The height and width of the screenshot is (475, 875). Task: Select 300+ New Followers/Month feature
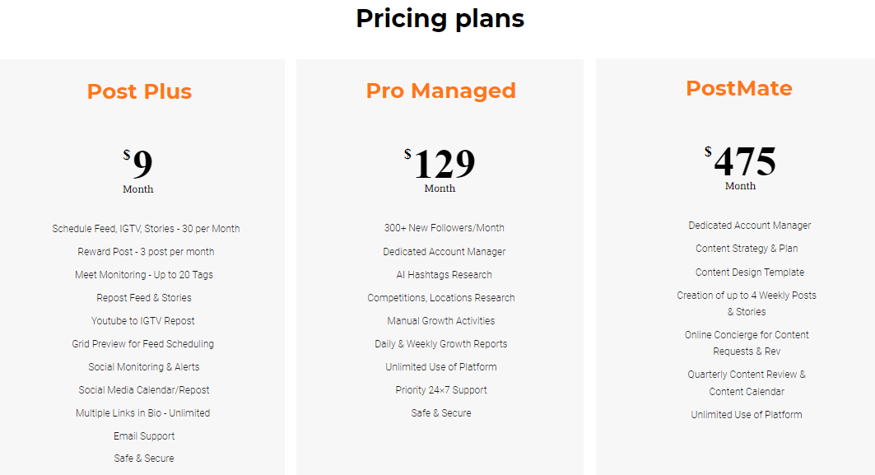coord(444,228)
